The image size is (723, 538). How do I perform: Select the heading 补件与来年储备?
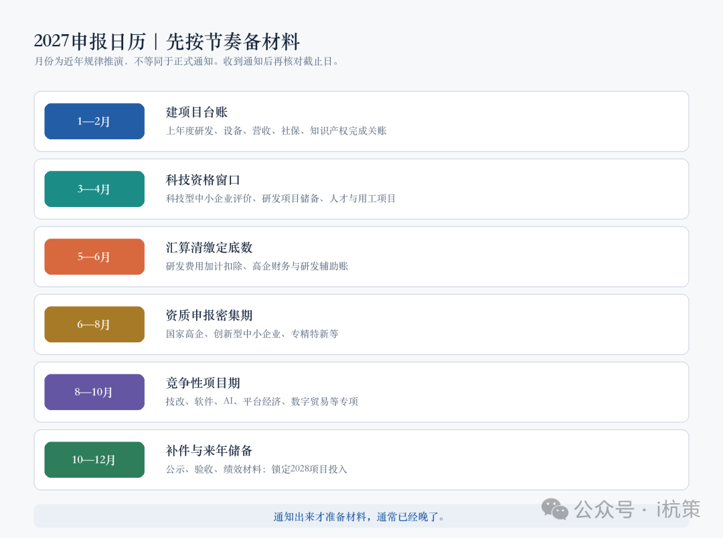(x=210, y=450)
